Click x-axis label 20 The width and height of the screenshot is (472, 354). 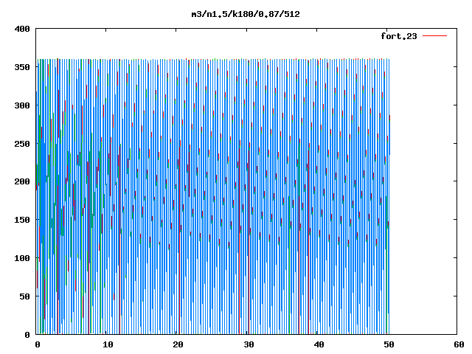(x=178, y=344)
